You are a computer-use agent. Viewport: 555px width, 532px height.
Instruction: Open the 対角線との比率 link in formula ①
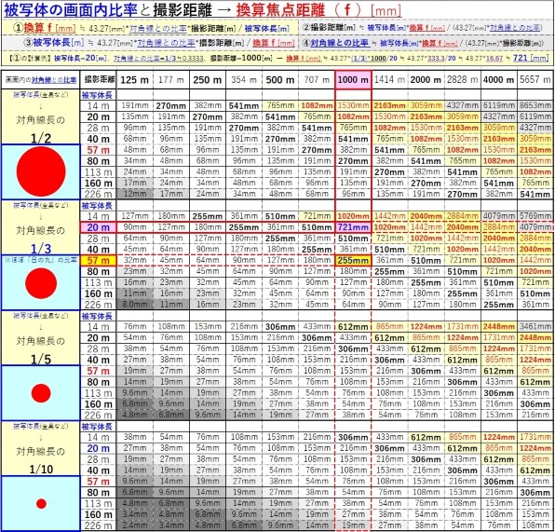tap(158, 28)
